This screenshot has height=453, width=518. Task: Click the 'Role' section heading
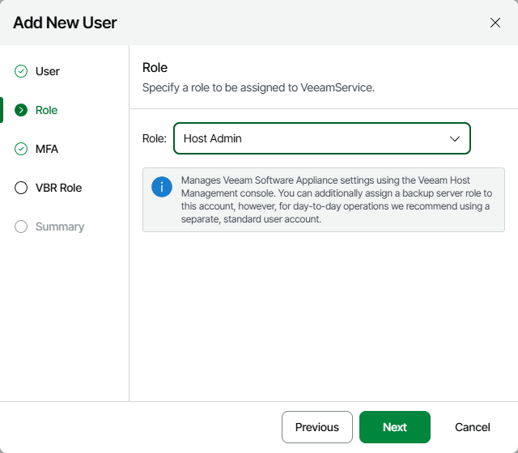click(x=155, y=67)
